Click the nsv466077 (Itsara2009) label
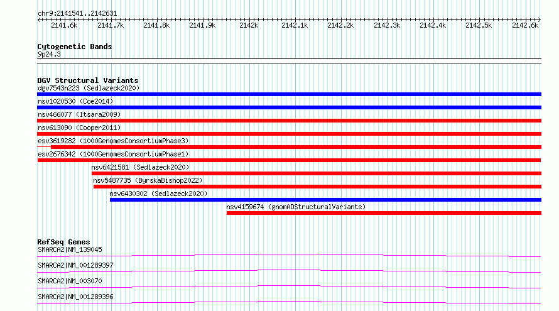 coord(79,114)
